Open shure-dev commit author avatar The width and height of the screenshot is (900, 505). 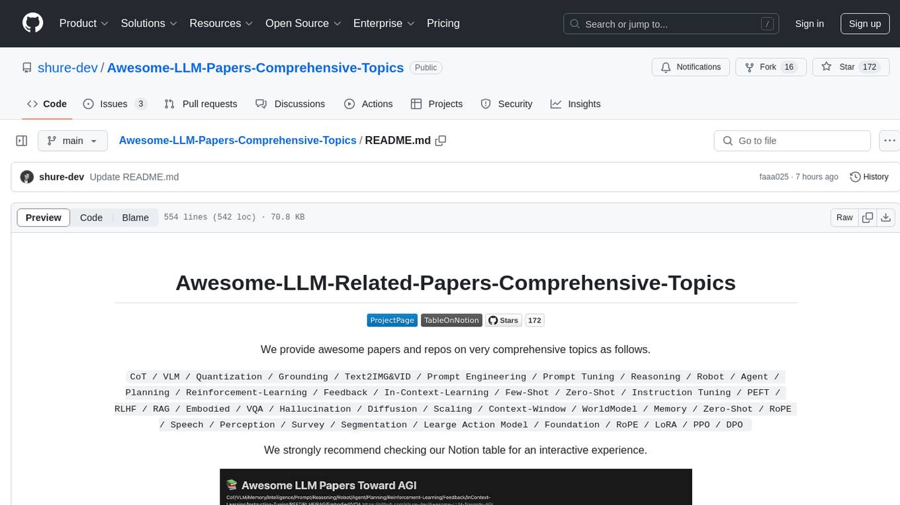pyautogui.click(x=27, y=177)
